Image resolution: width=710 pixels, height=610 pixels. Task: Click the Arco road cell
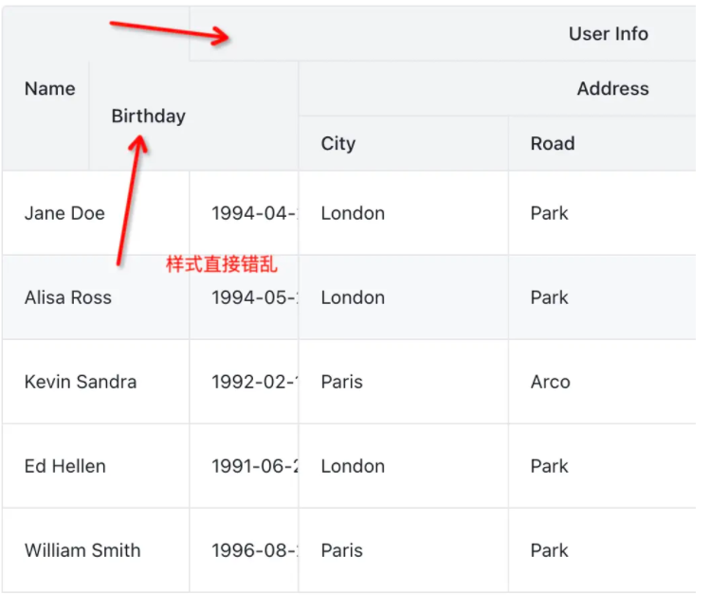551,382
